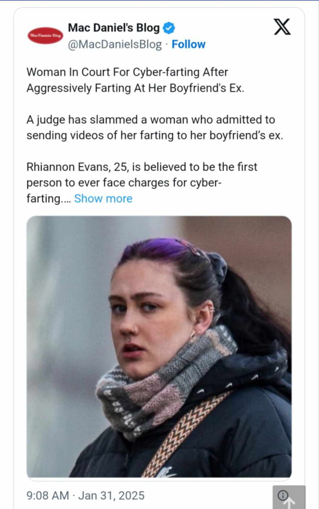
Task: Tap the red status bar at the top
Action: [159, 2]
